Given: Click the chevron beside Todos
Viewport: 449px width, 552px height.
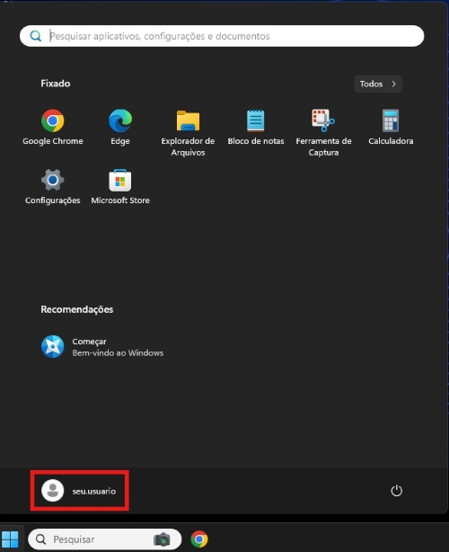Looking at the screenshot, I should click(x=394, y=84).
